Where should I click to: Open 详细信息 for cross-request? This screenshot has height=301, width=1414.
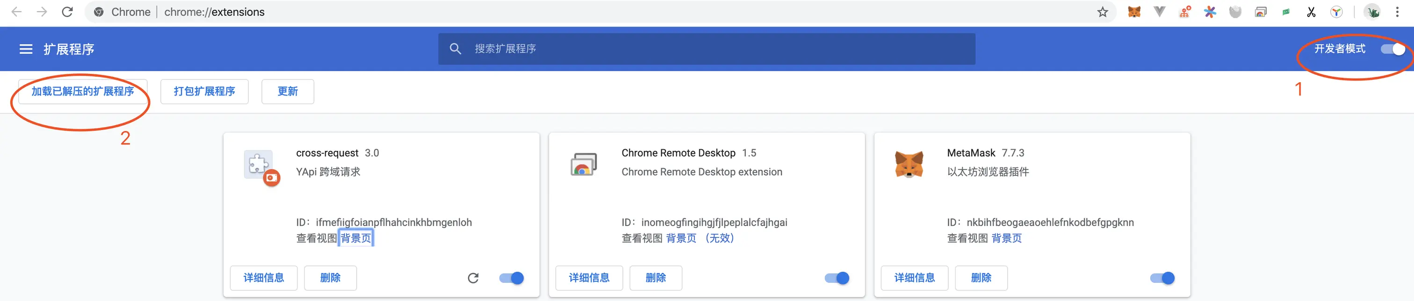tap(263, 278)
